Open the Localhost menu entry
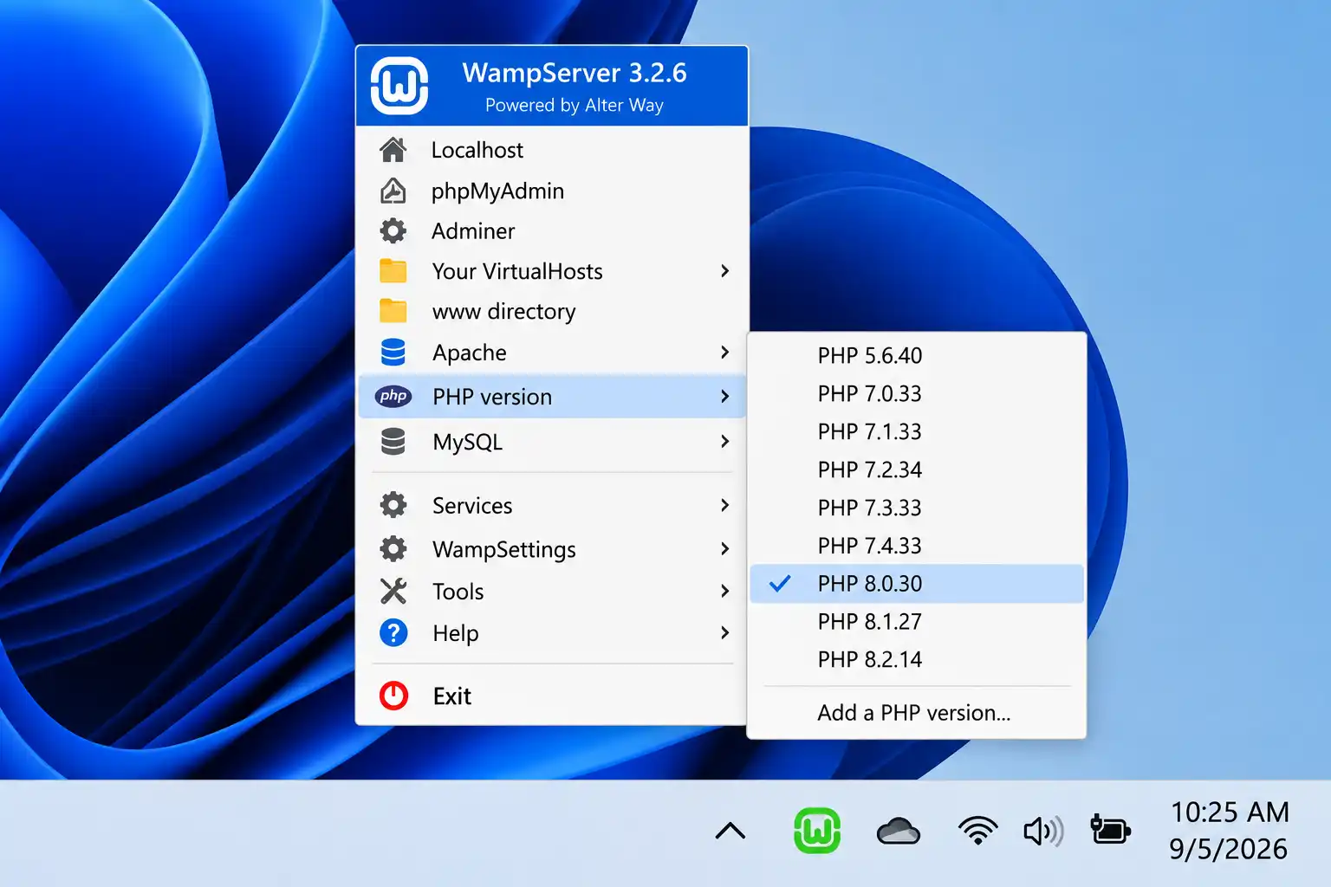Viewport: 1331px width, 887px height. tap(552, 150)
